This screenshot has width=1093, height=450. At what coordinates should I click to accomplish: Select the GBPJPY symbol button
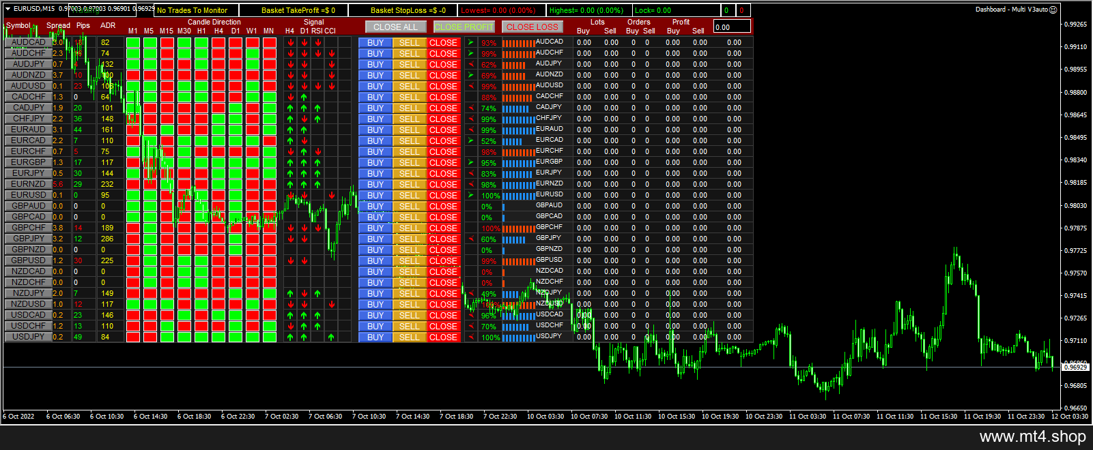coord(28,239)
